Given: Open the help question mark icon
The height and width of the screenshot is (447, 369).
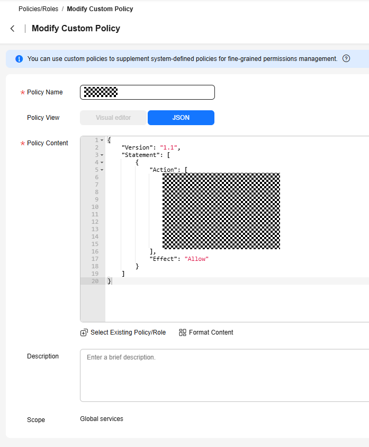Looking at the screenshot, I should (346, 59).
